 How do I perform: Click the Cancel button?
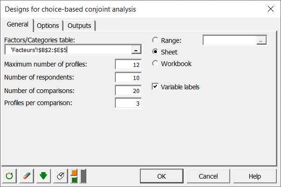[208, 176]
